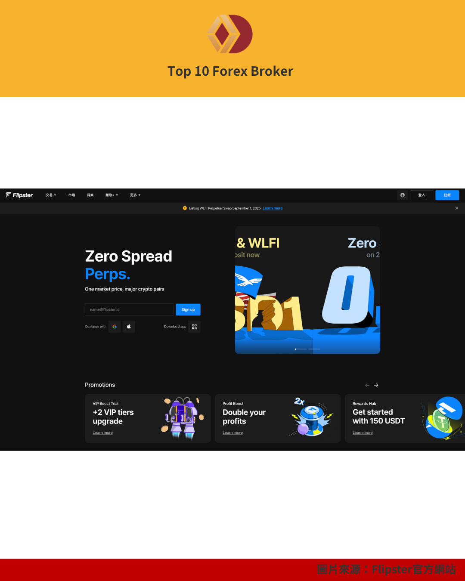This screenshot has height=581, width=465.
Task: Focus the name@flipster.io email field
Action: coord(129,309)
